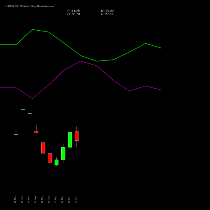Select the low value L: 27.50

[107, 14]
